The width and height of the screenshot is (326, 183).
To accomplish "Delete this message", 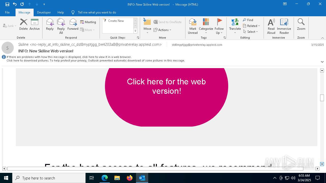I will 23,25.
